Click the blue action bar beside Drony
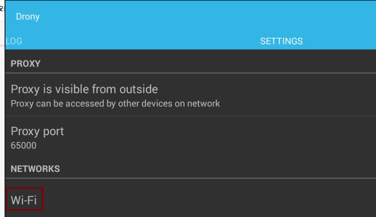Screen dimensions: 376x217 206,16
